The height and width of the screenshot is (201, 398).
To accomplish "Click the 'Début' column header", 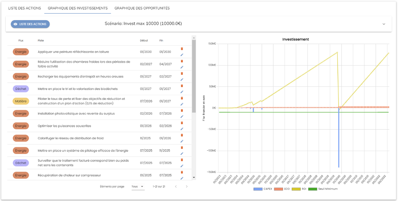I will pos(144,40).
